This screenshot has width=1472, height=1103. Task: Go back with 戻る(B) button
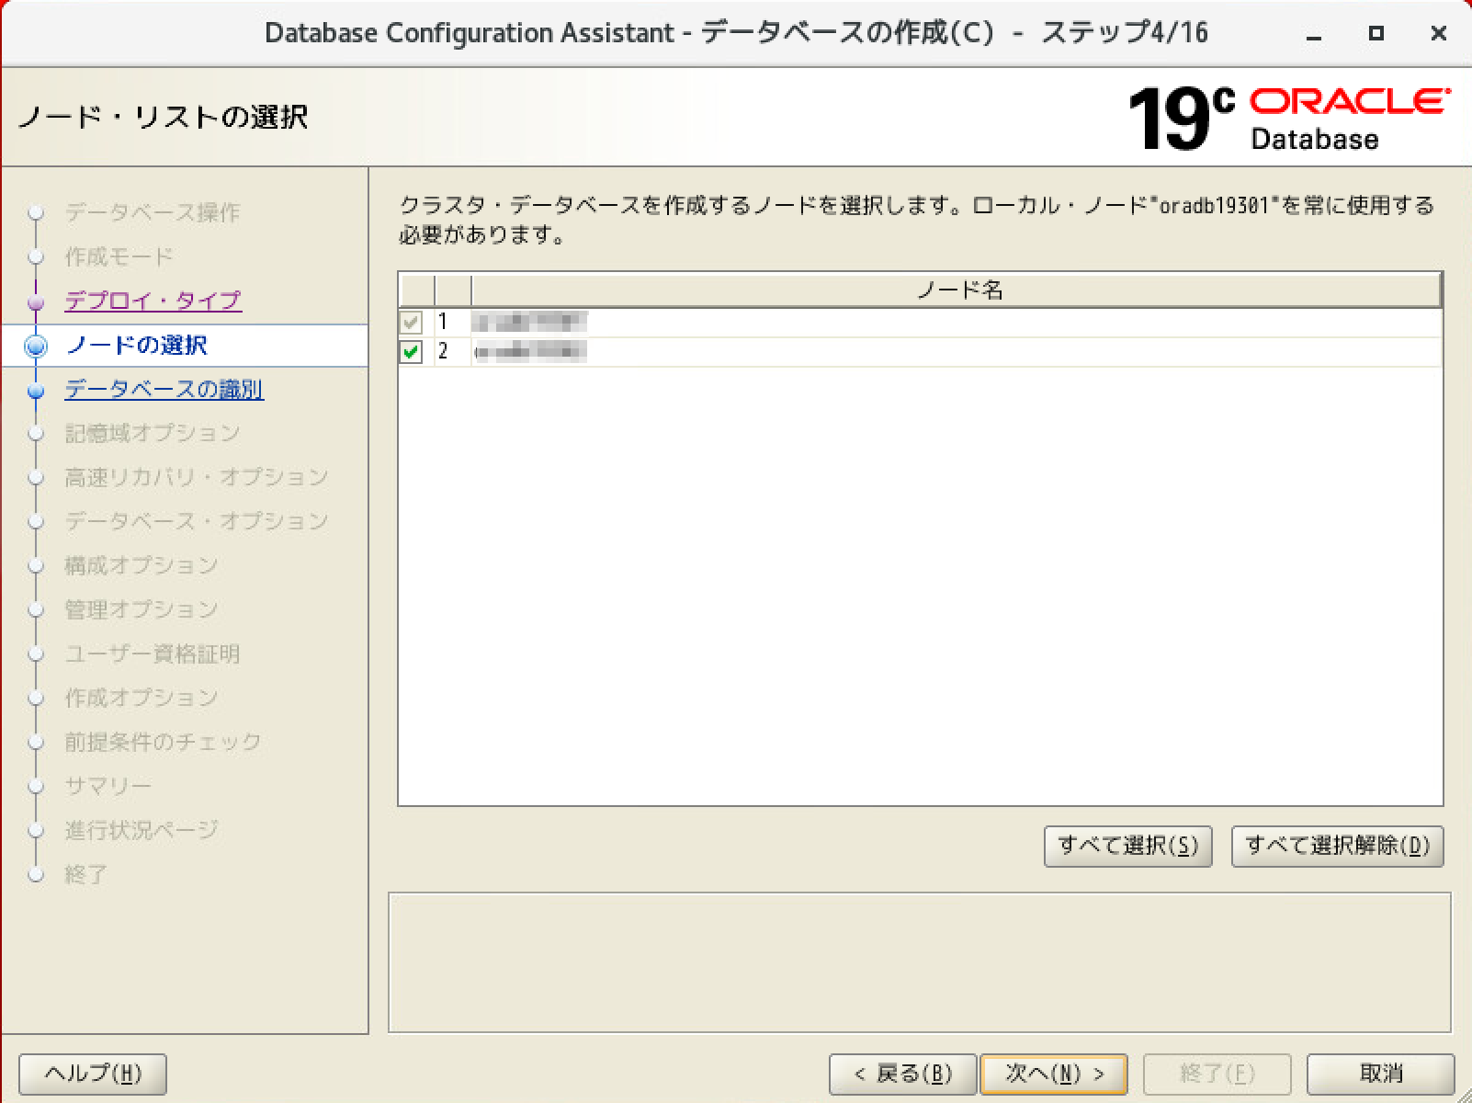tap(902, 1074)
